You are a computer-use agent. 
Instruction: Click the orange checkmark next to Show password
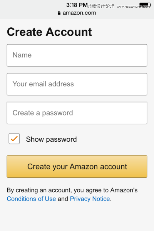(x=14, y=139)
